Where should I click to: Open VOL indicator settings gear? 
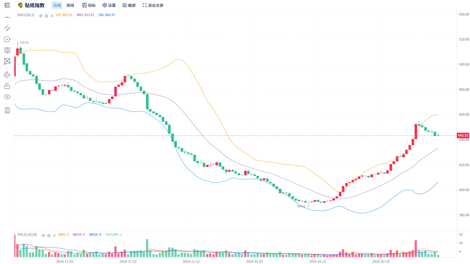(49, 235)
